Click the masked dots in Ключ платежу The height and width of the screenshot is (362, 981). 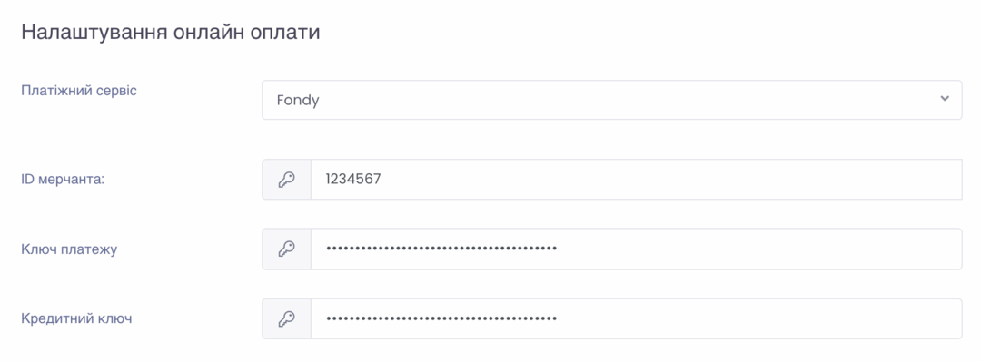(441, 249)
